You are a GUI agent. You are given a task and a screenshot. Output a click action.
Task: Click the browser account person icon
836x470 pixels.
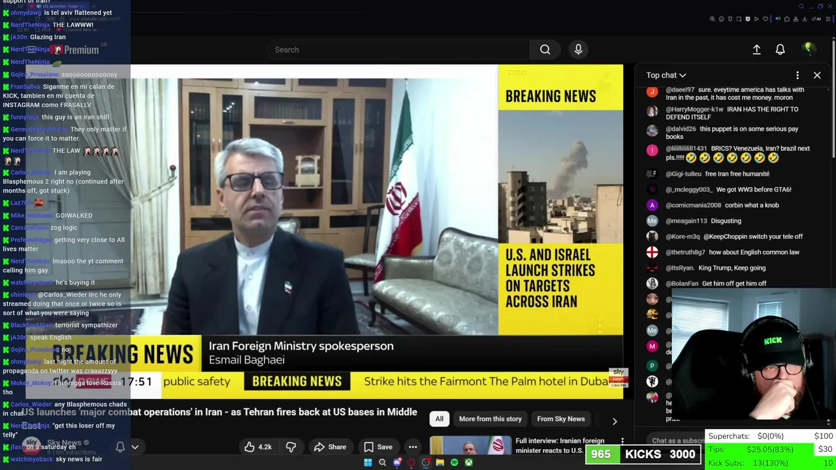(x=796, y=19)
